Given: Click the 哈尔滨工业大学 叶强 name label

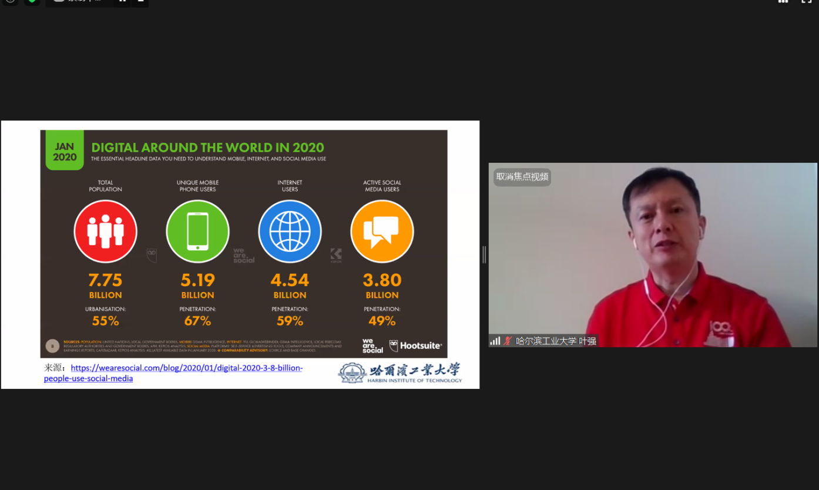Looking at the screenshot, I should pyautogui.click(x=556, y=341).
